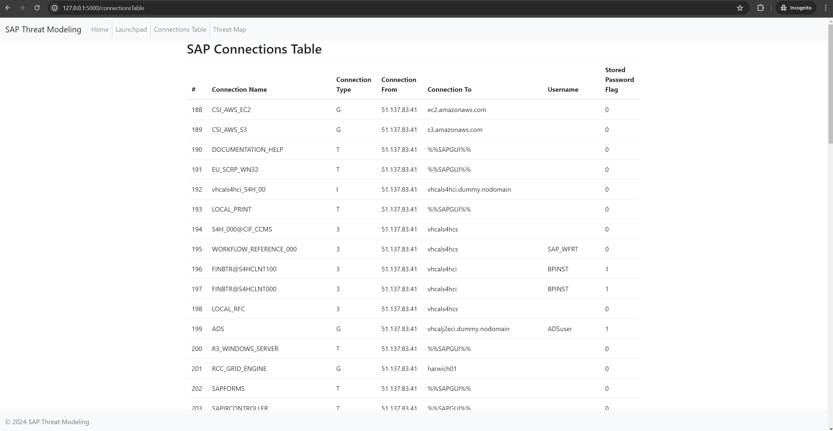This screenshot has width=833, height=431.
Task: Click the Incognito indicator
Action: [796, 8]
